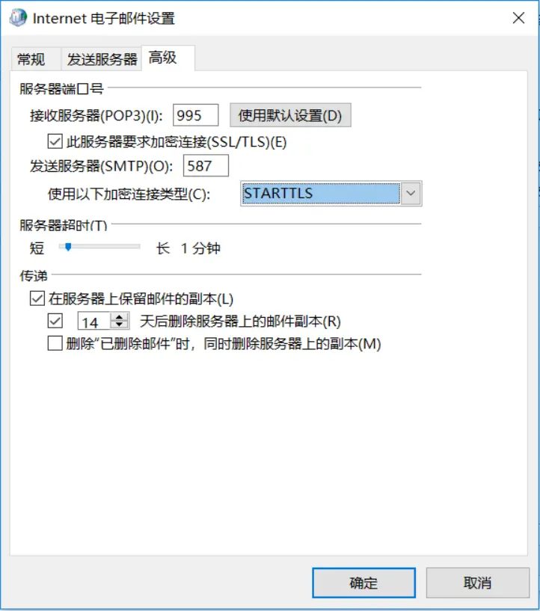Increase the days with the up spinner arrow

click(120, 317)
